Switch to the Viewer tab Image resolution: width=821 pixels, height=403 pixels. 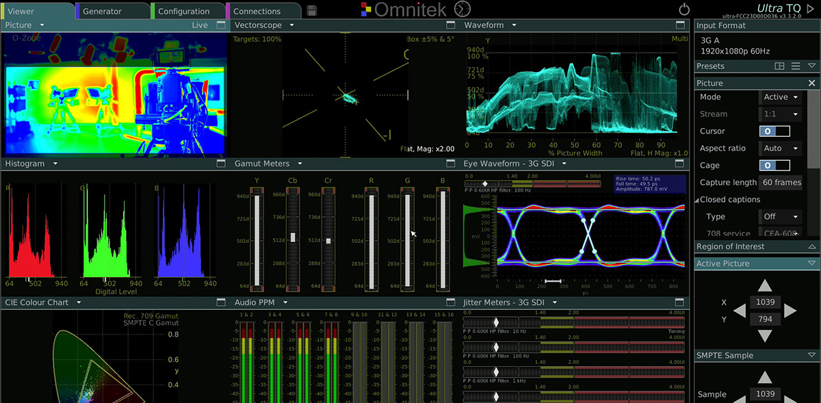click(38, 11)
